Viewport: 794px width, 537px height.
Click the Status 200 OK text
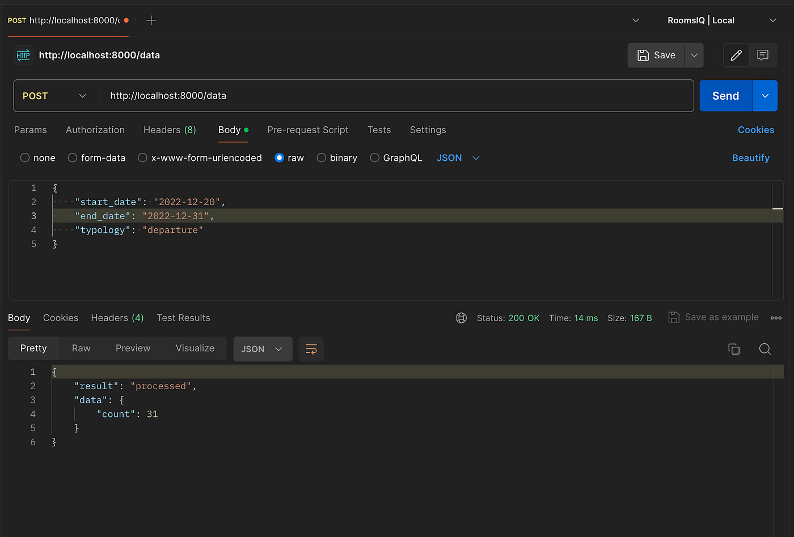[x=508, y=318]
